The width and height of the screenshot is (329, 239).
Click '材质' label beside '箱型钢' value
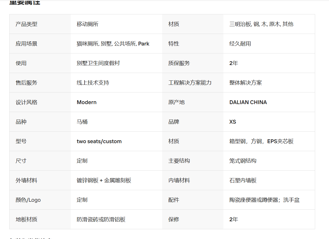(174, 141)
